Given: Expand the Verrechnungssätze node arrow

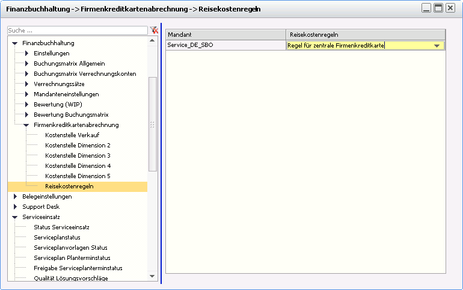Looking at the screenshot, I should click(26, 84).
